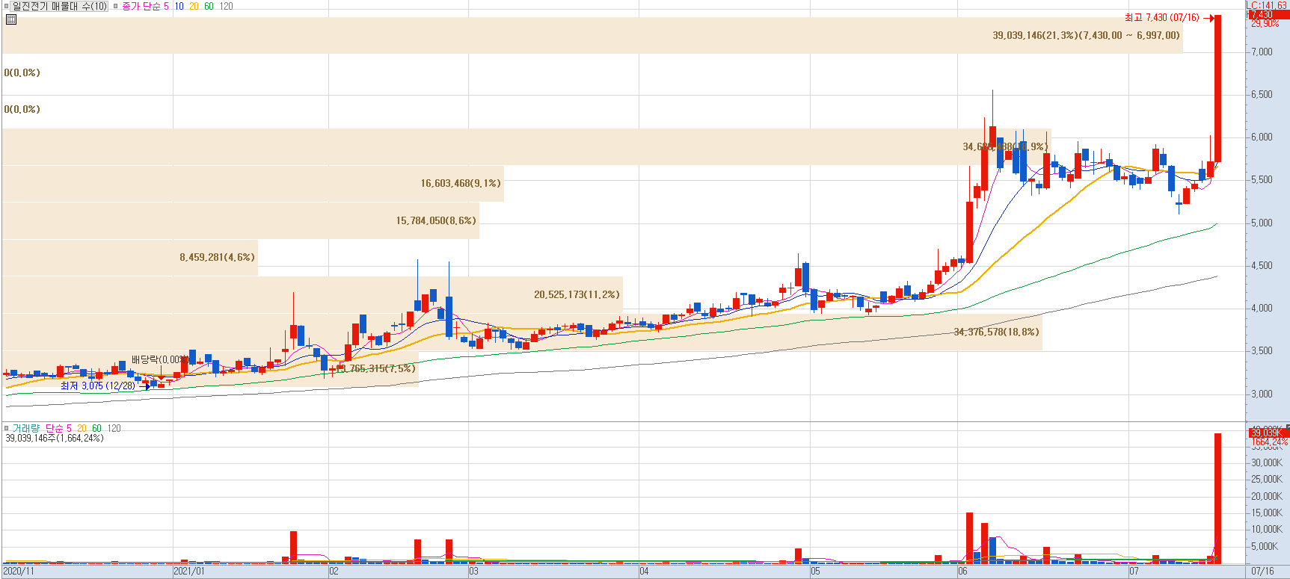
Task: Select the green 60 label in volume legend
Action: [x=96, y=428]
